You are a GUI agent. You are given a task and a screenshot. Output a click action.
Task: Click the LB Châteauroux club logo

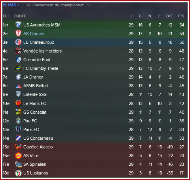click(18, 42)
